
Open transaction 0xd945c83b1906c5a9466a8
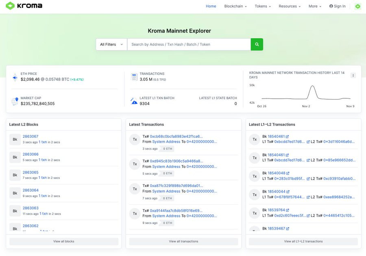pyautogui.click(x=176, y=161)
